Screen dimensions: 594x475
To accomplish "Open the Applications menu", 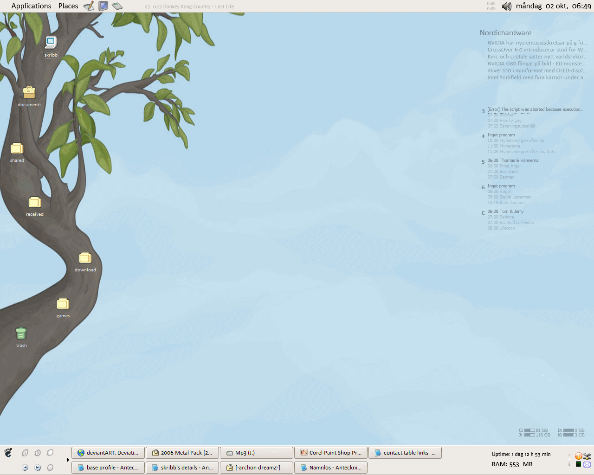I will pyautogui.click(x=31, y=6).
